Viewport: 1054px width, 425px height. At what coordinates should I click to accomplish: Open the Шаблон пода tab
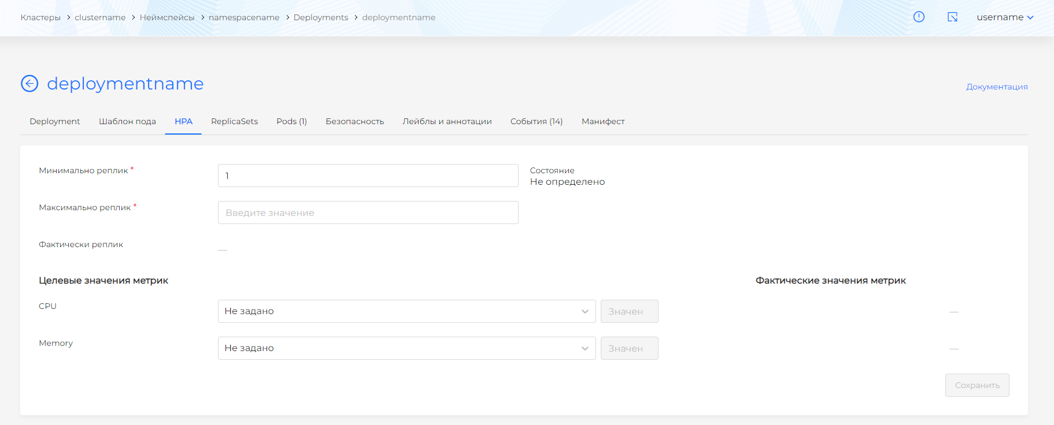click(127, 121)
